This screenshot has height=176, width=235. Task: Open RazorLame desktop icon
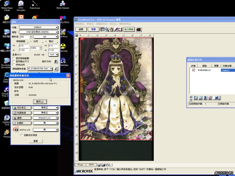(35, 5)
